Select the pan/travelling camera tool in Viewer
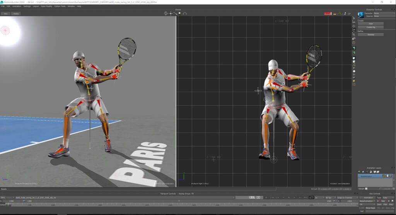 pyautogui.click(x=171, y=13)
